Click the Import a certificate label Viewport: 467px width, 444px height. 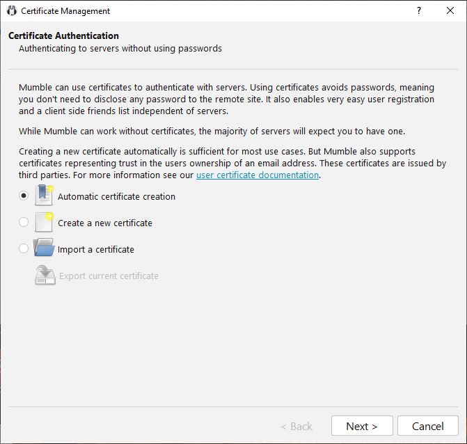tap(96, 250)
